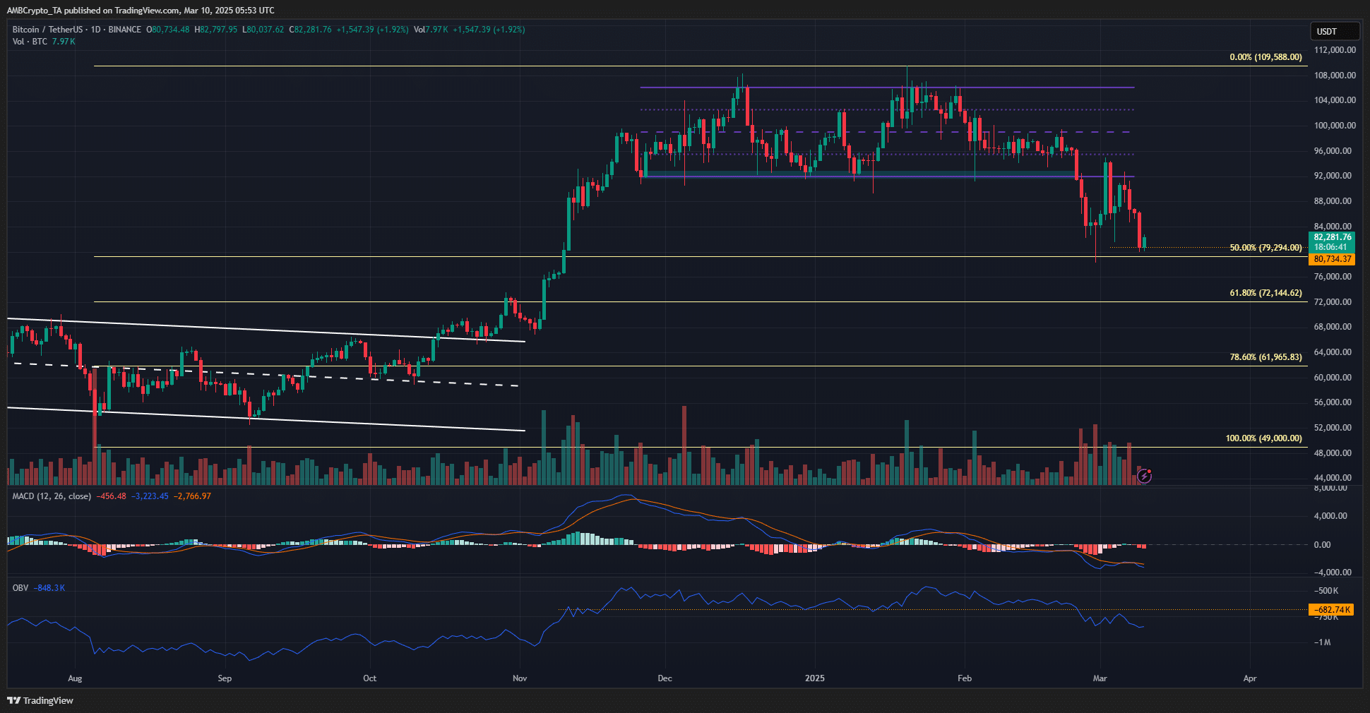The image size is (1370, 713).
Task: Click the MACD axis label 4,000.00
Action: [x=1330, y=516]
